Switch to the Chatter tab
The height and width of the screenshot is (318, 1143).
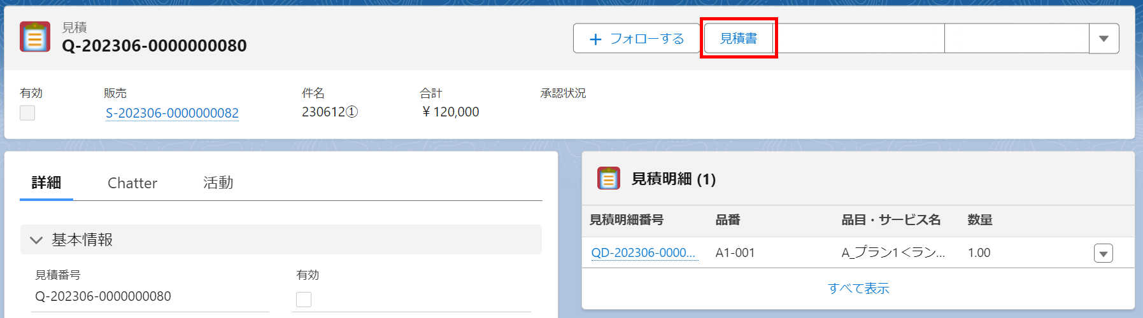(x=132, y=183)
